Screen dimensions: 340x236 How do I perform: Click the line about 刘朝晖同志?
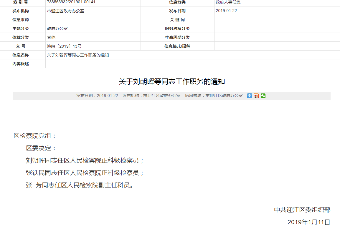(85, 160)
